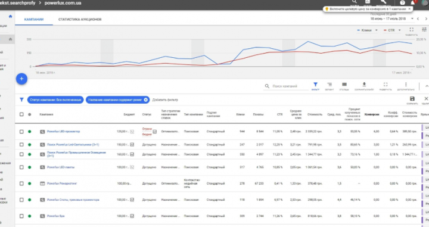Sort the table by the Конверсии column header
The width and height of the screenshot is (429, 227).
click(x=372, y=114)
